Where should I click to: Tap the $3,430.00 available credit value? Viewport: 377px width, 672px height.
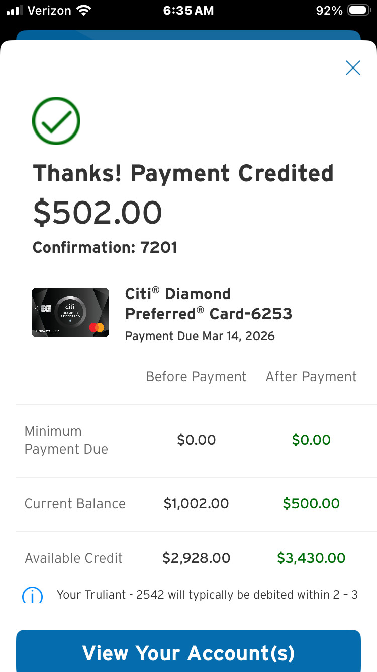[x=311, y=558]
